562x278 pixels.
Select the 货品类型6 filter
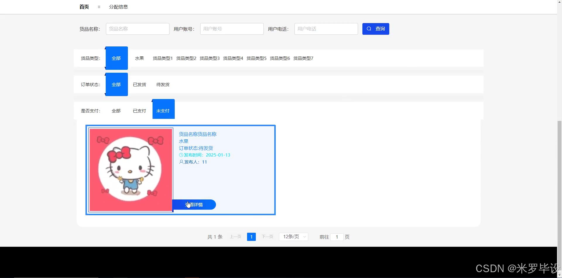pyautogui.click(x=280, y=58)
